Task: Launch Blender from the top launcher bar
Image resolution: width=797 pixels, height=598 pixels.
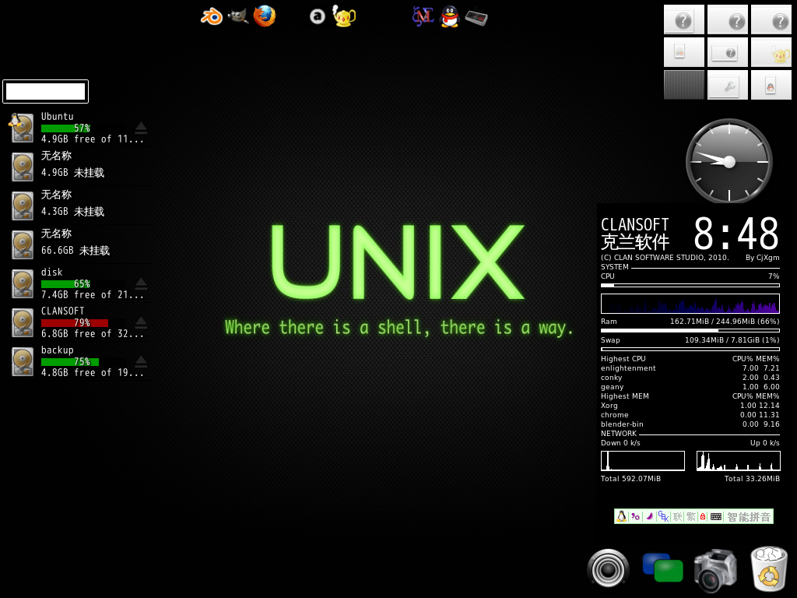Action: tap(212, 17)
